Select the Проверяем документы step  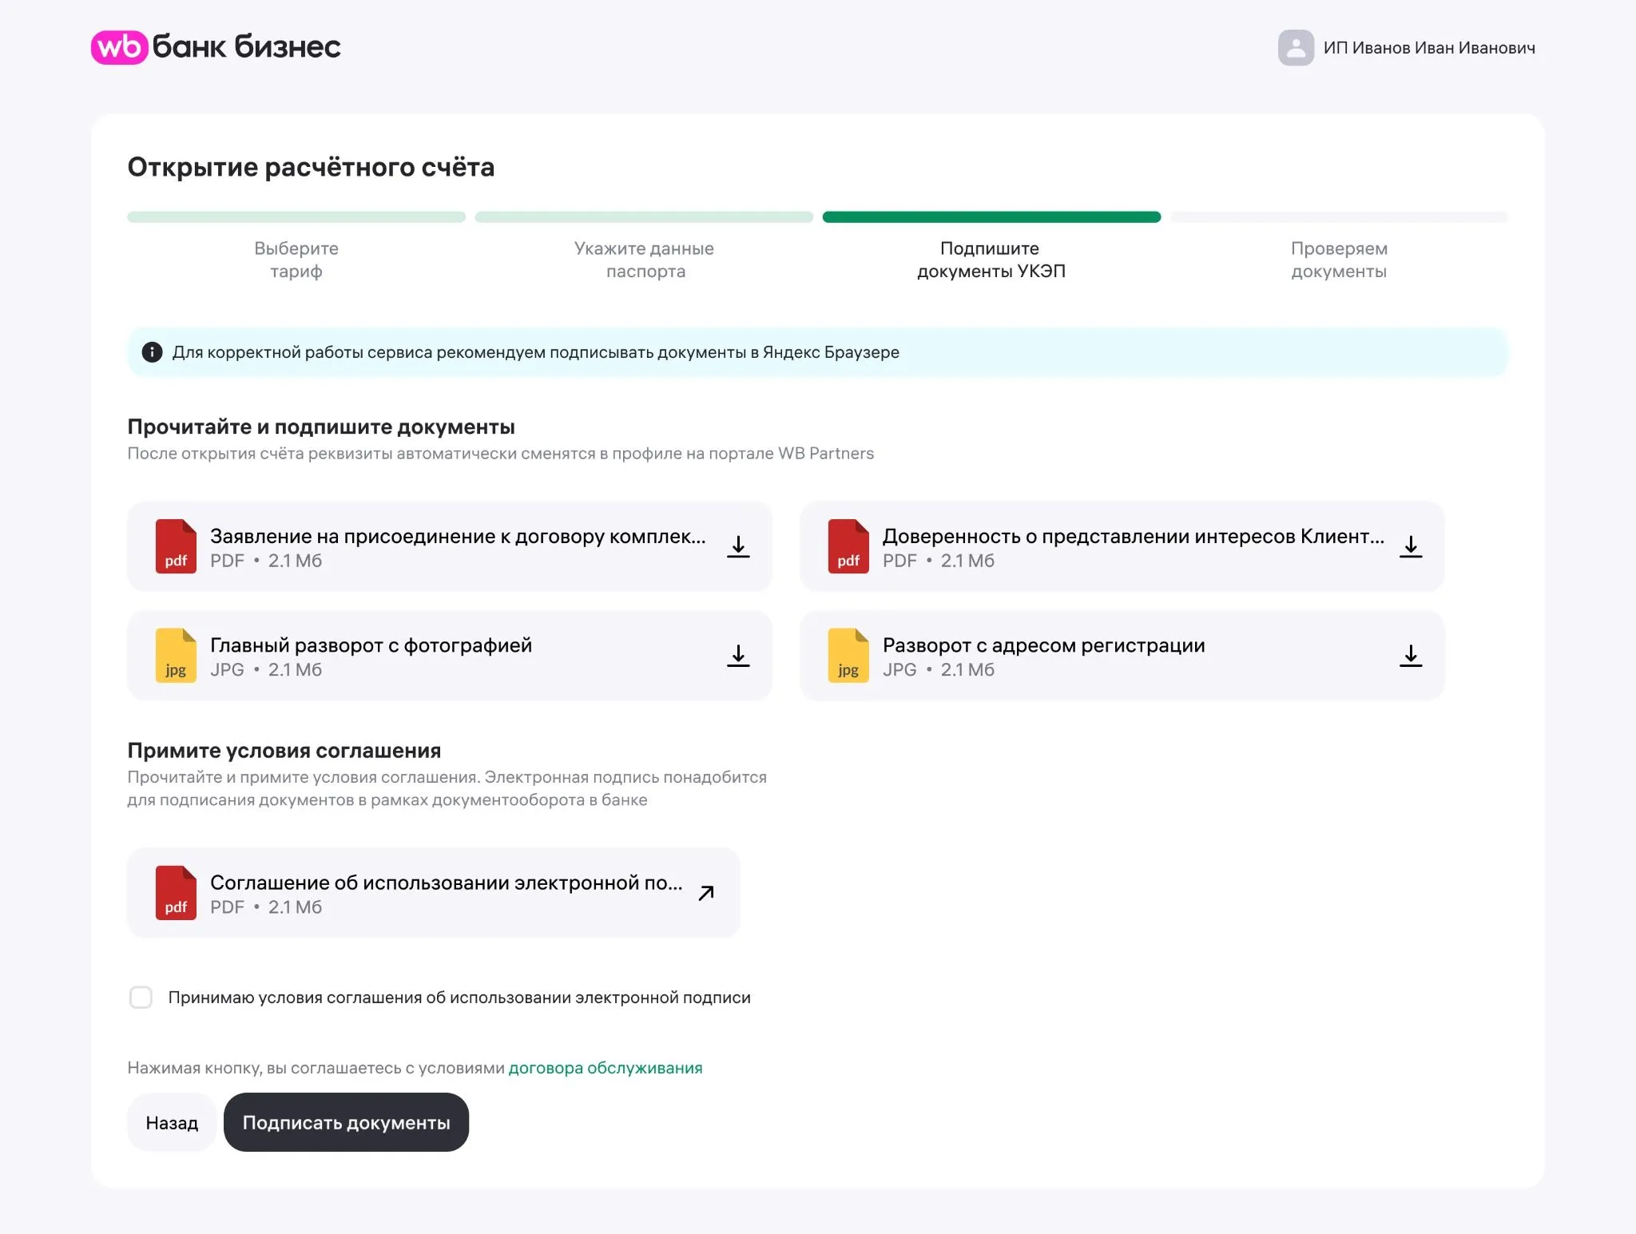pos(1339,260)
